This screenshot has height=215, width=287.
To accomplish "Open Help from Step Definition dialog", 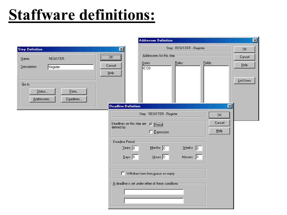I will tap(111, 73).
